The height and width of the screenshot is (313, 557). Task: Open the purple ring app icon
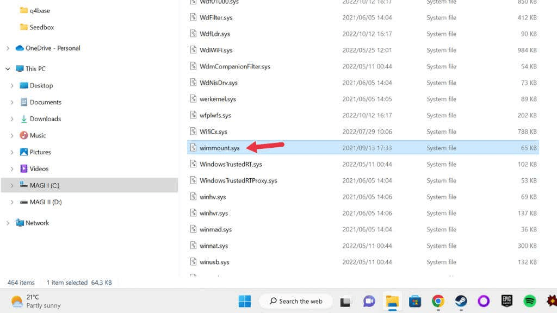coord(484,301)
